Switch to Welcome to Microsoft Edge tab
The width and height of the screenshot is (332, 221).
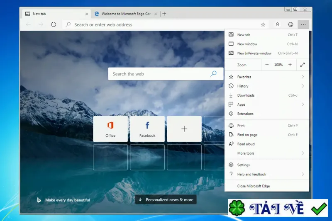pyautogui.click(x=126, y=14)
